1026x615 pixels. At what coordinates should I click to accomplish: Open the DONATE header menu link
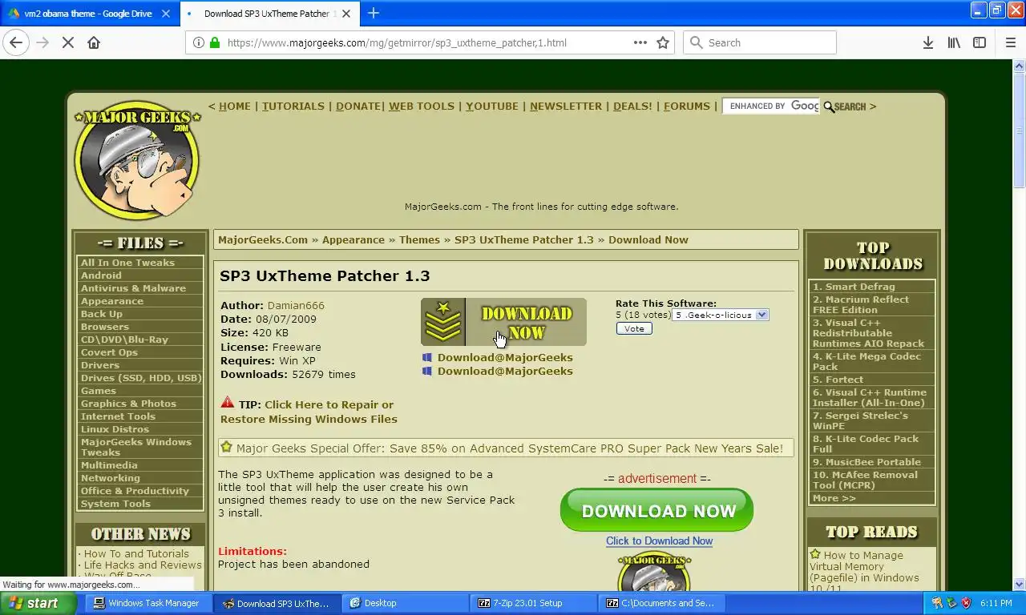(x=357, y=106)
